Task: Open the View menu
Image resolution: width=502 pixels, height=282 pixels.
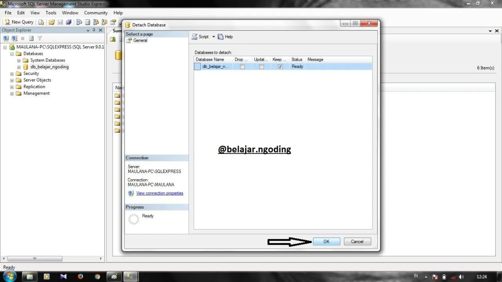Action: point(35,13)
